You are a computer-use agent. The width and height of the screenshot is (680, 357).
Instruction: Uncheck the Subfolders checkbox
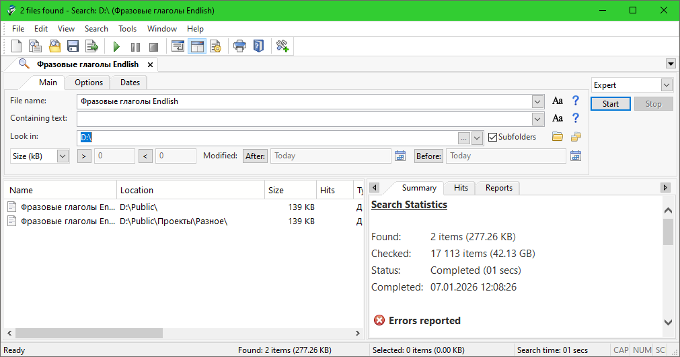(493, 137)
